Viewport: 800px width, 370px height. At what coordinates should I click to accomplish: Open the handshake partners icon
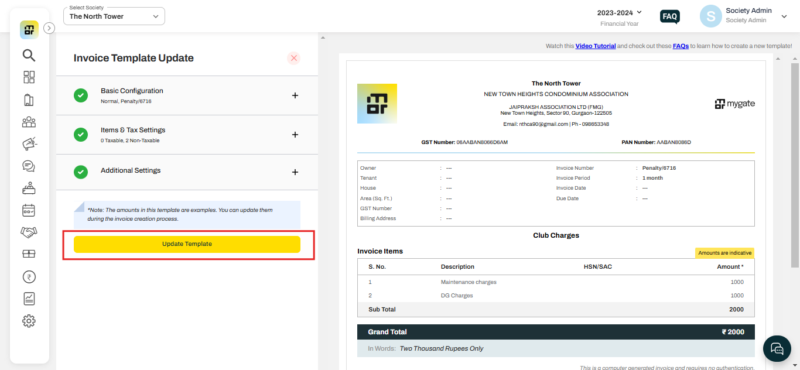coord(29,232)
